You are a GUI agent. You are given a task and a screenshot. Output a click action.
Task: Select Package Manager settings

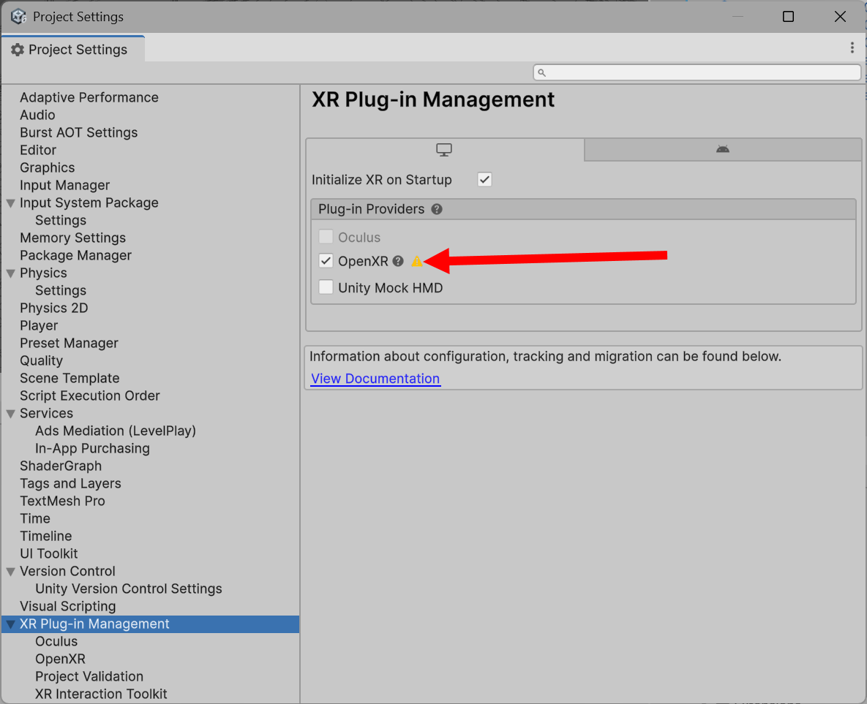point(76,255)
